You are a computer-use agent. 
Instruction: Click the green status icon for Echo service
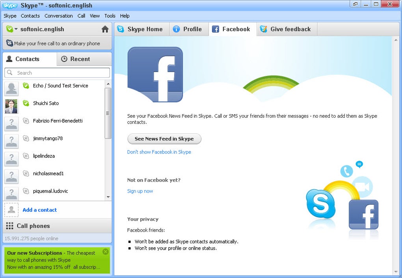(x=26, y=85)
